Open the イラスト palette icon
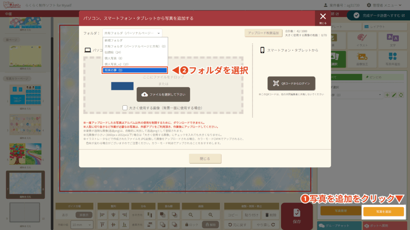The height and width of the screenshot is (230, 410). pyautogui.click(x=362, y=40)
